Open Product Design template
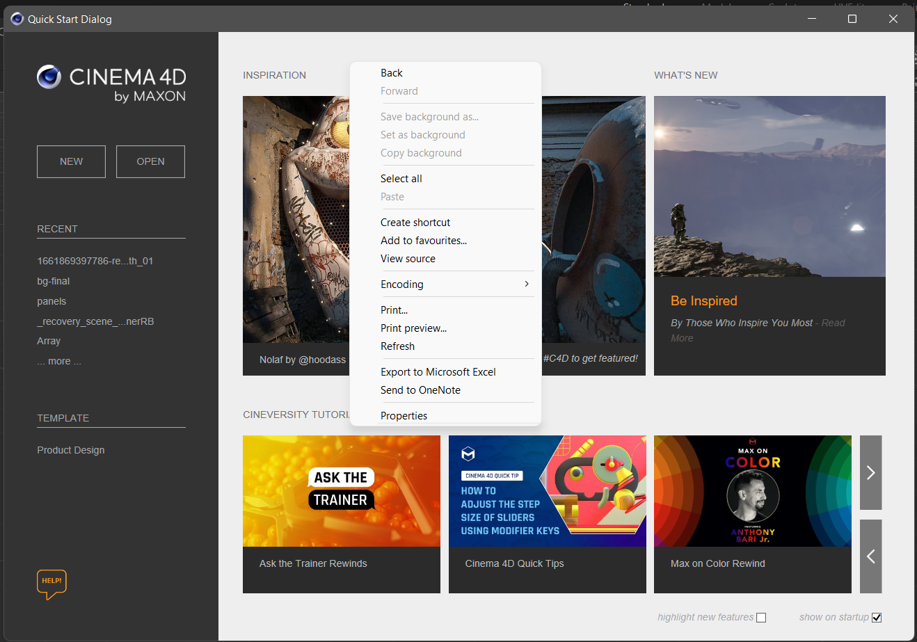The height and width of the screenshot is (642, 917). (x=71, y=450)
